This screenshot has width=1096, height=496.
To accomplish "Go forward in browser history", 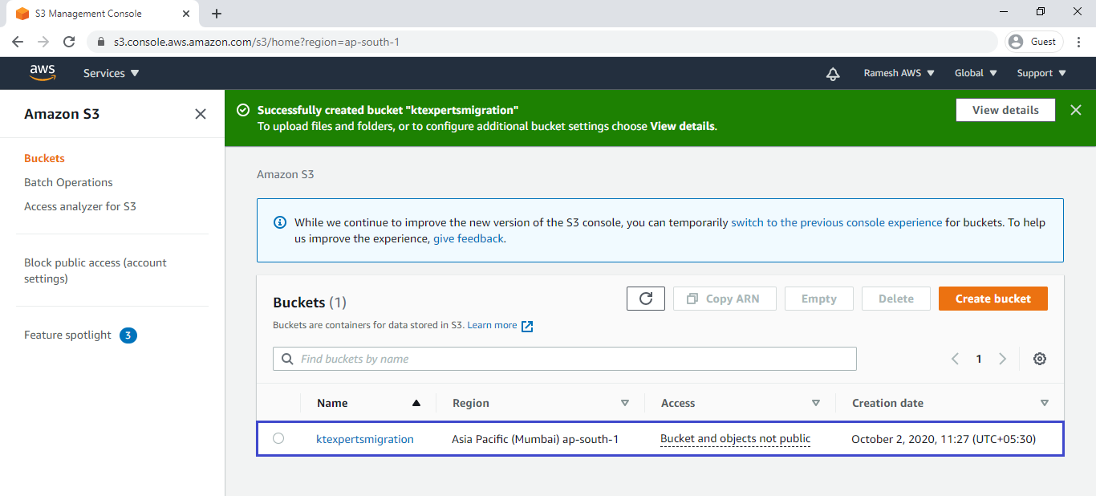I will pos(43,42).
